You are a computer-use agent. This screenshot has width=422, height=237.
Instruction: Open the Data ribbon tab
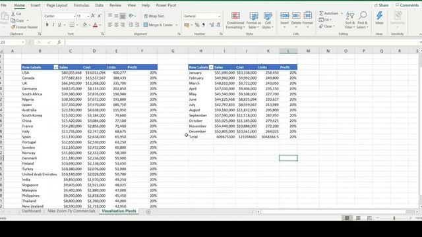[x=99, y=5]
